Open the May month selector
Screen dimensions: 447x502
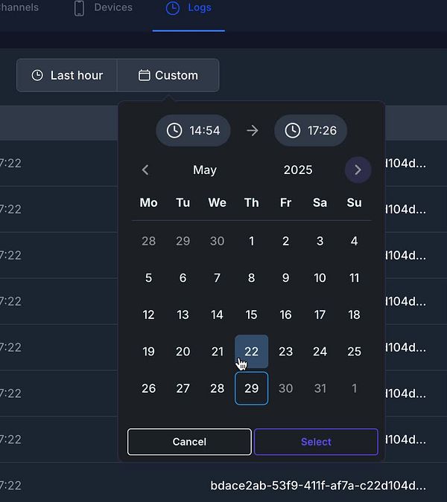click(205, 170)
